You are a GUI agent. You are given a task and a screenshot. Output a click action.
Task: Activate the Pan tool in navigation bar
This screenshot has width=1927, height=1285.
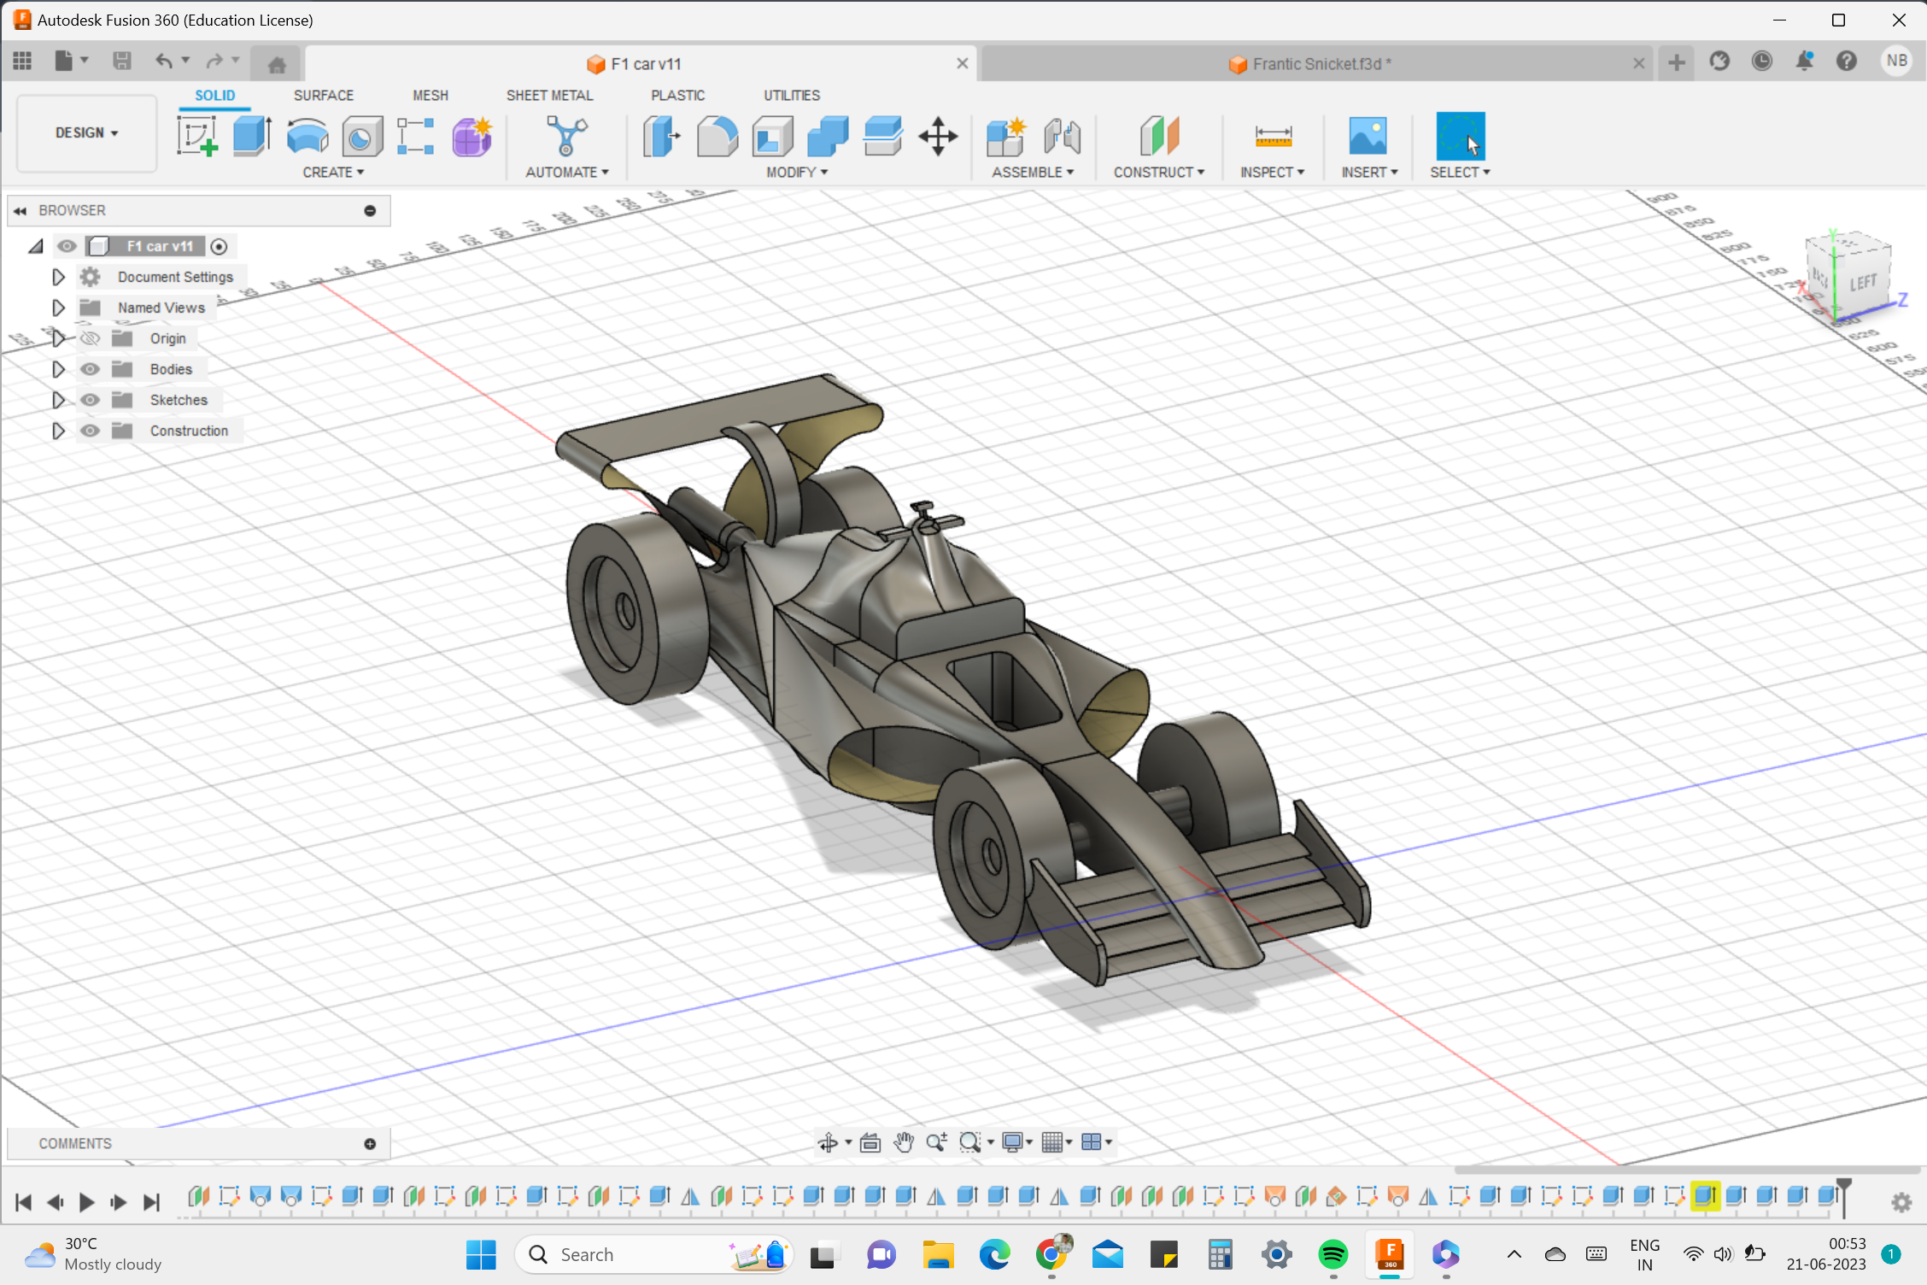pos(904,1141)
